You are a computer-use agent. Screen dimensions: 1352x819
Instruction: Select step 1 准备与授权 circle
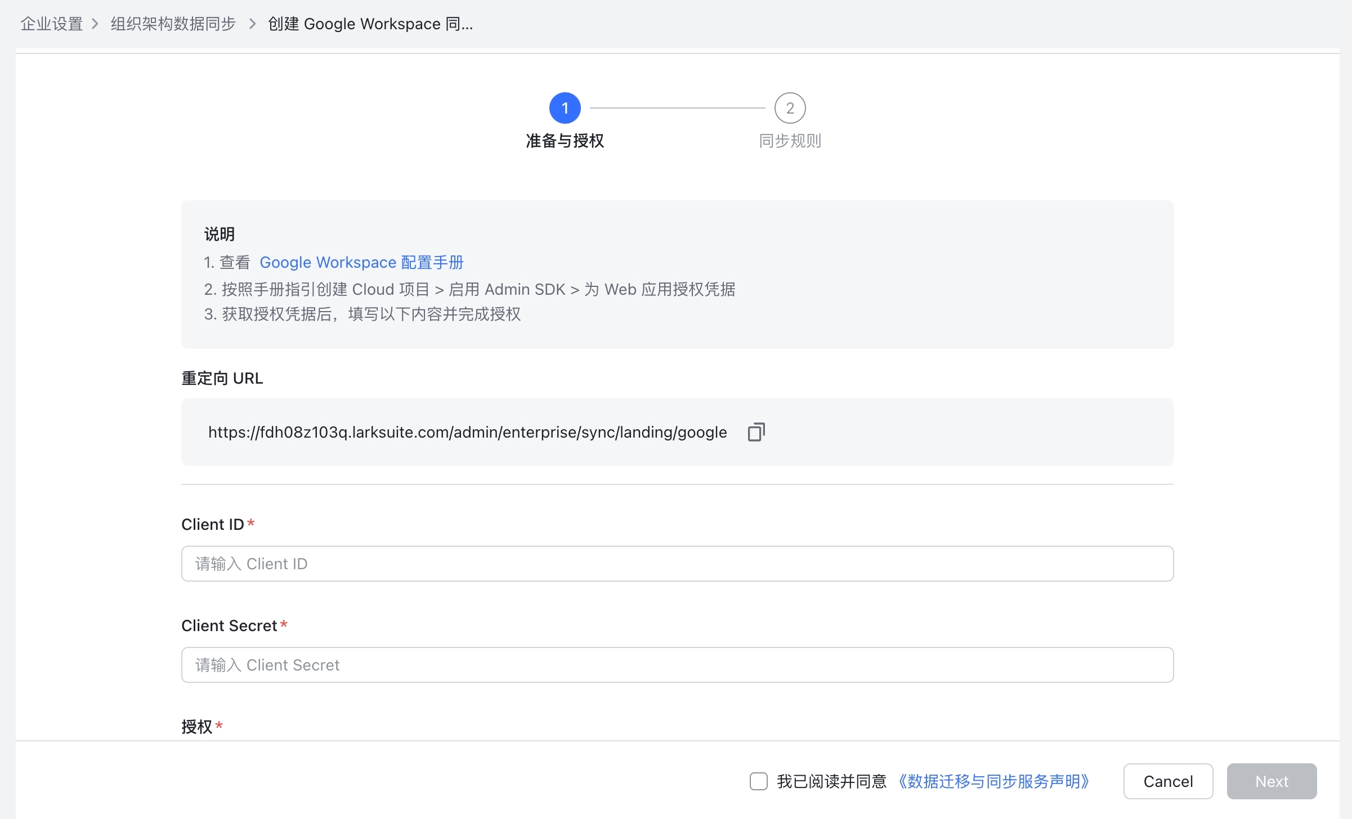[565, 108]
